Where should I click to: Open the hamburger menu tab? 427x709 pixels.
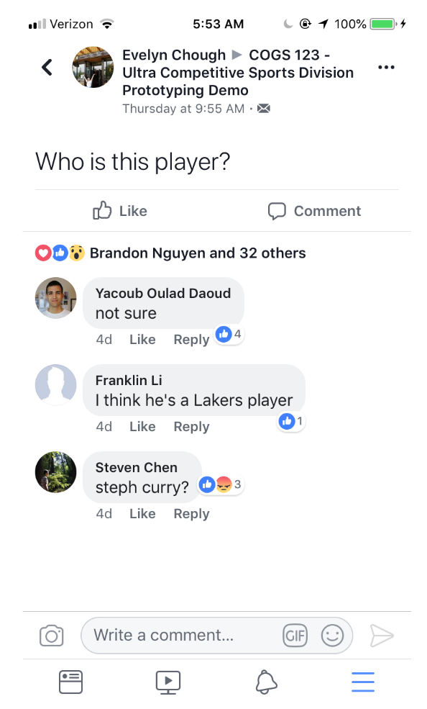[x=363, y=682]
